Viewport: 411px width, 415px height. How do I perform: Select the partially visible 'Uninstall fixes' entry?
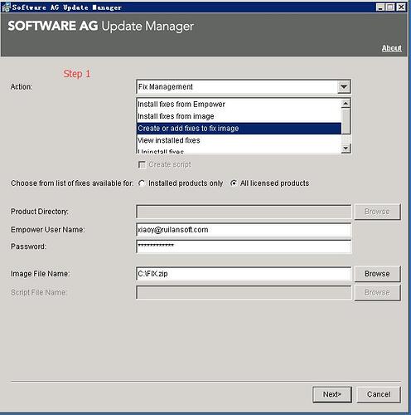(239, 150)
